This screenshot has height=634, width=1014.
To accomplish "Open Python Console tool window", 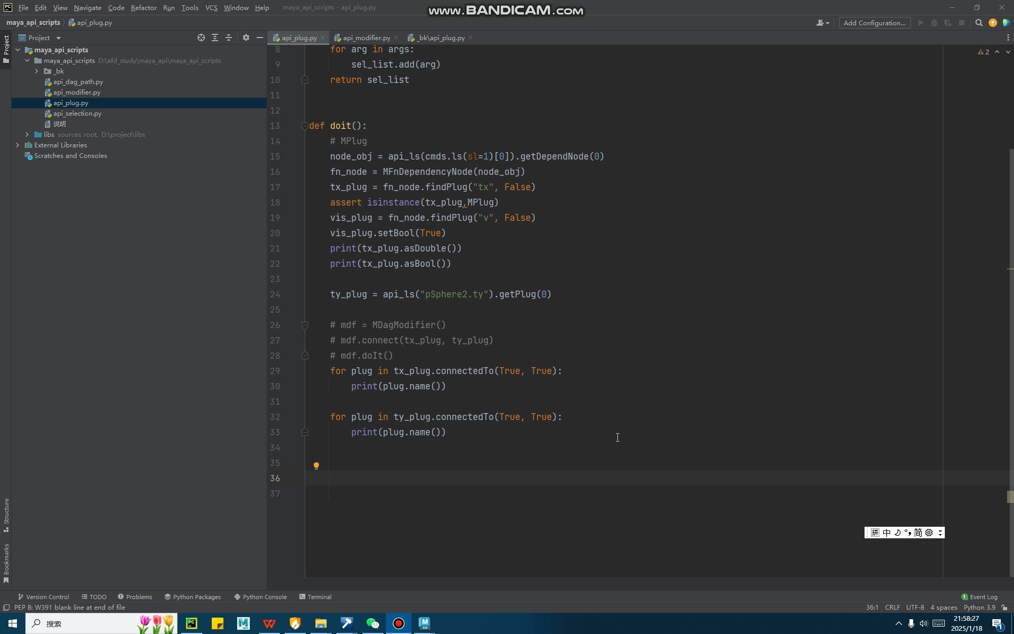I will 260,596.
